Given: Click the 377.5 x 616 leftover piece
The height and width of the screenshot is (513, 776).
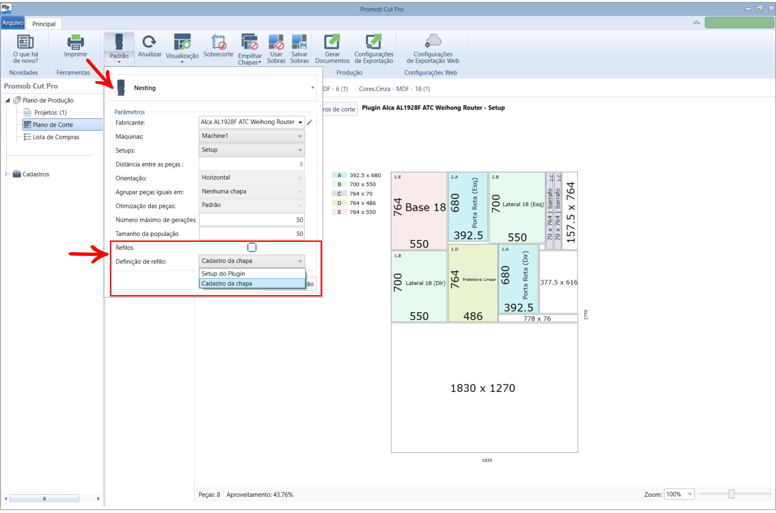Looking at the screenshot, I should [x=558, y=282].
